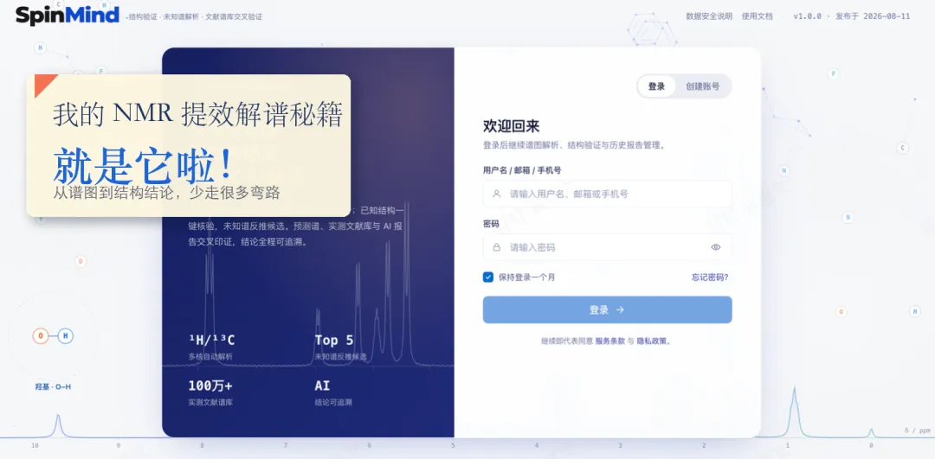Click the 我的 NMR 提效解谱秘籍 banner title
The width and height of the screenshot is (935, 459).
tap(197, 114)
